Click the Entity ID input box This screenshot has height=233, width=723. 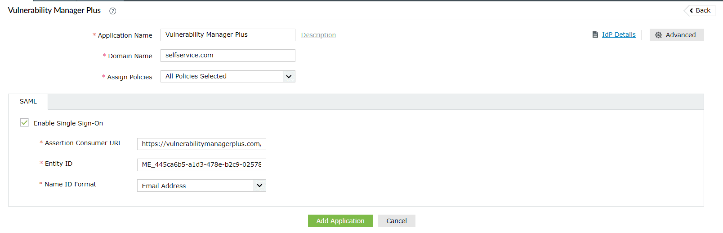click(x=201, y=164)
